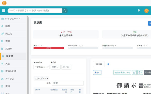151x94 pixels.
Task: Sort by 税額合計 column header
Action: (x=64, y=91)
